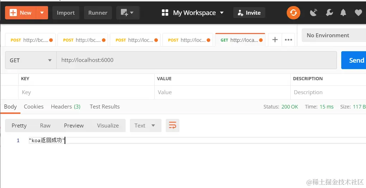
Task: Open the new window dropdown icon
Action: pos(128,13)
